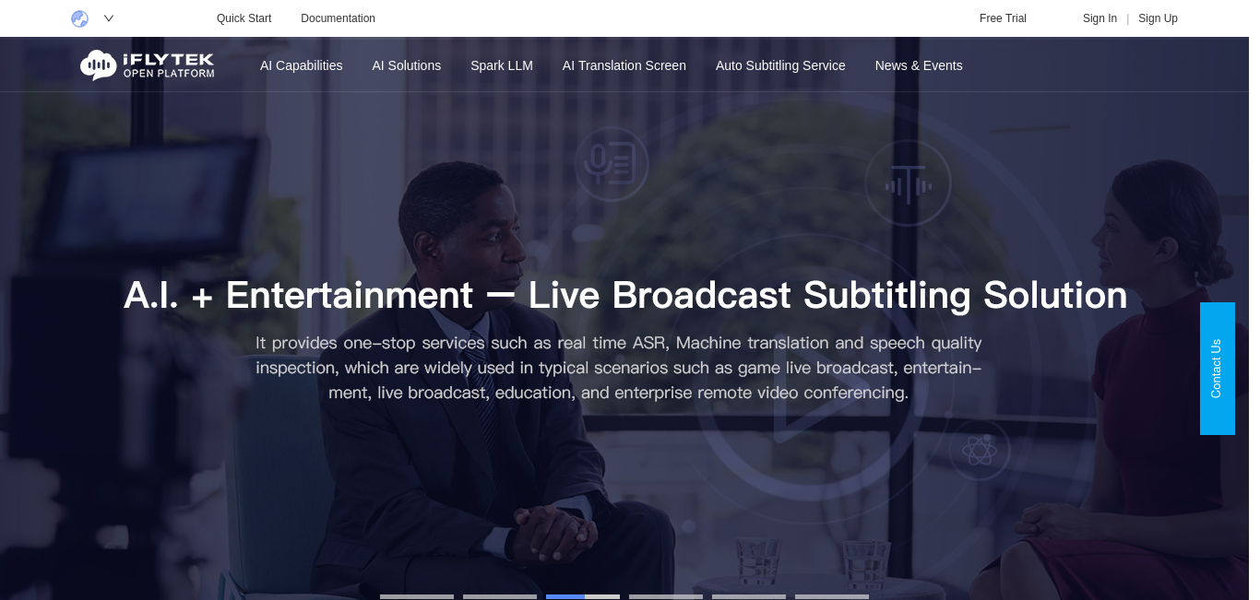1260x600 pixels.
Task: Click the Free Trial link
Action: tap(1003, 18)
